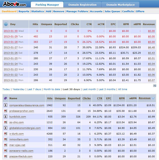Select the All time range
This screenshot has height=160, width=159.
(123, 89)
